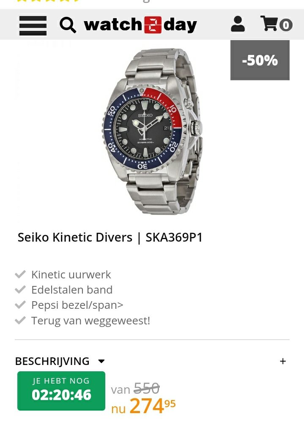Click the cart item count badge
The image size is (304, 422).
(x=286, y=25)
